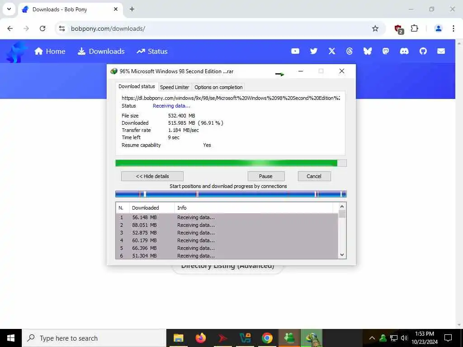Open the Bluesky butterfly icon
The image size is (463, 347).
coord(367,51)
